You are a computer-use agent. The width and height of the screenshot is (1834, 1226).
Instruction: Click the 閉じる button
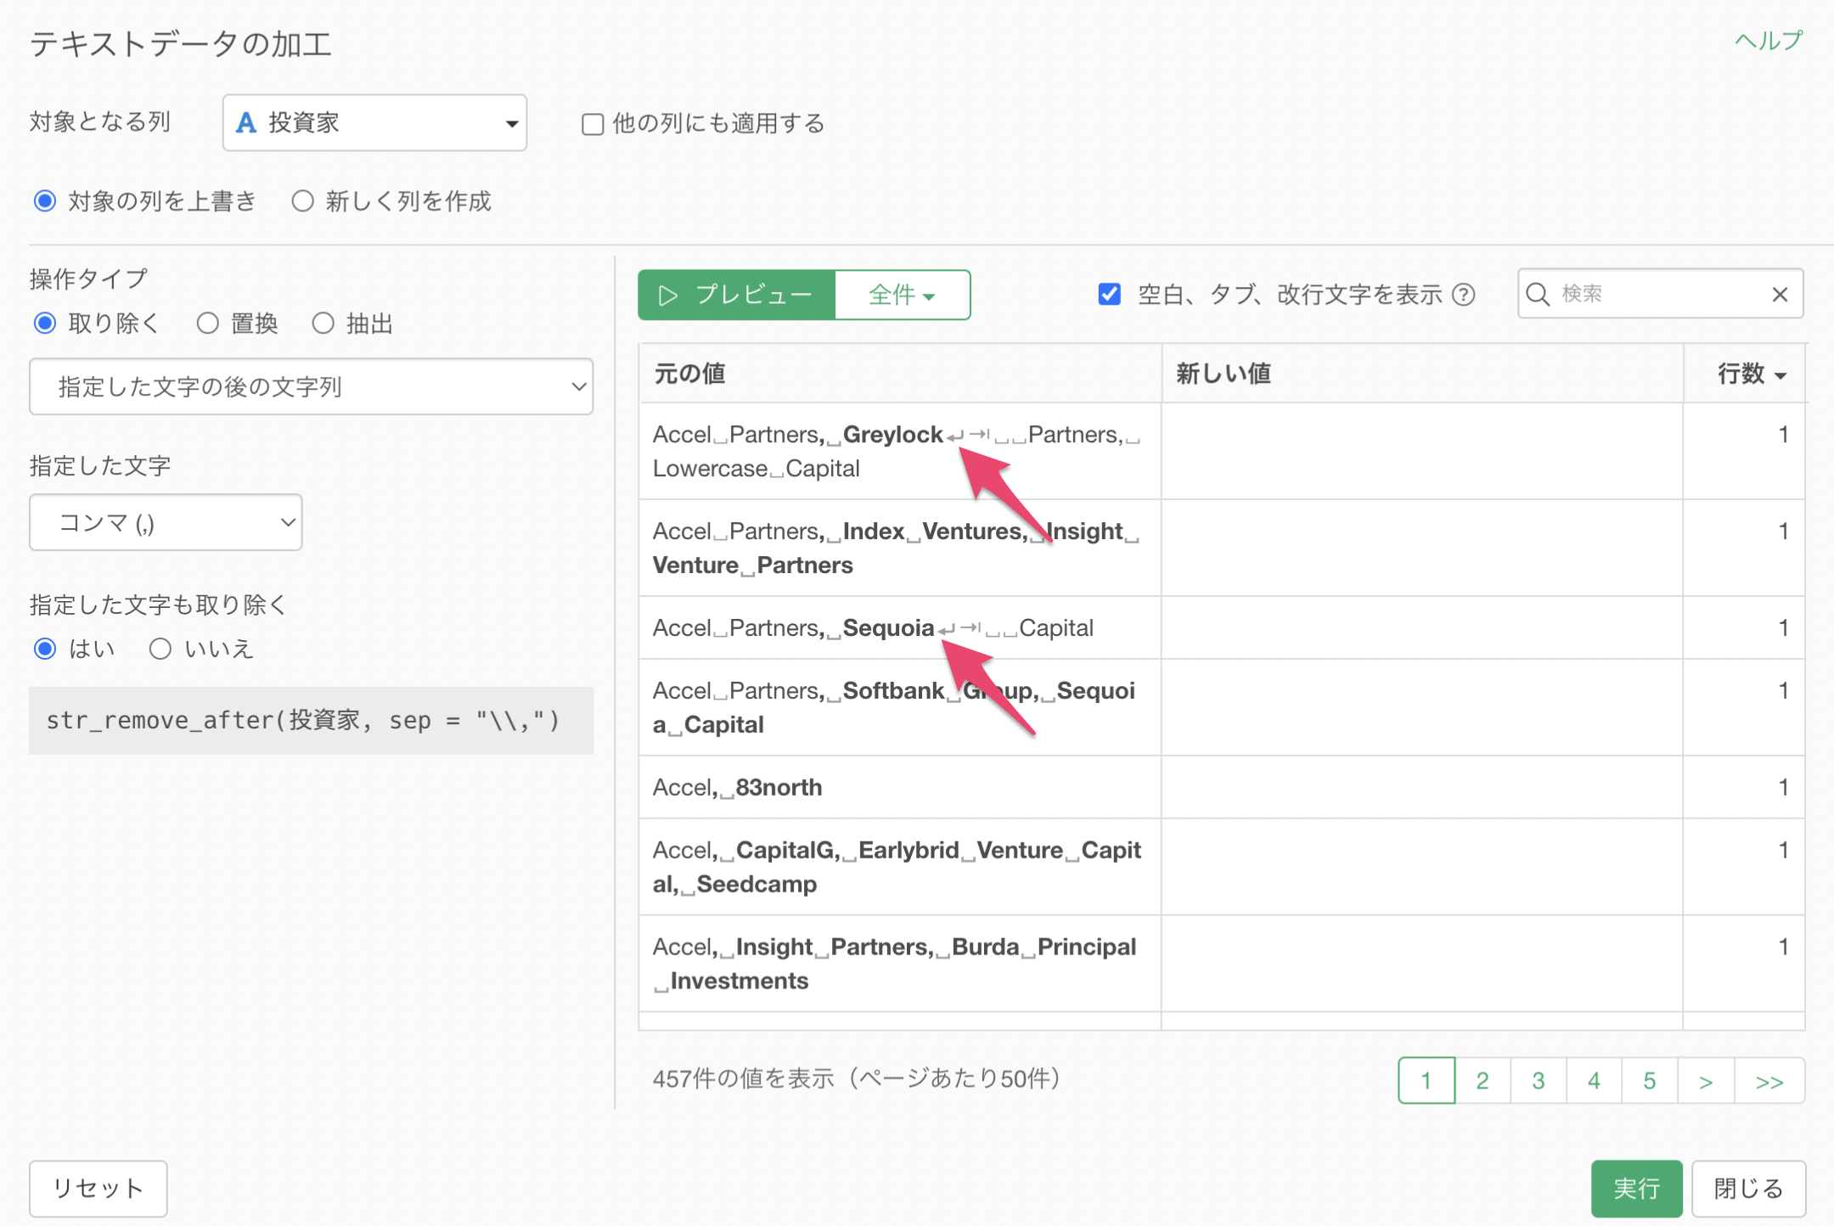coord(1748,1189)
